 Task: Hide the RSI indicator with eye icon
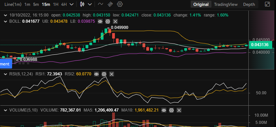pyautogui.click(x=96, y=74)
